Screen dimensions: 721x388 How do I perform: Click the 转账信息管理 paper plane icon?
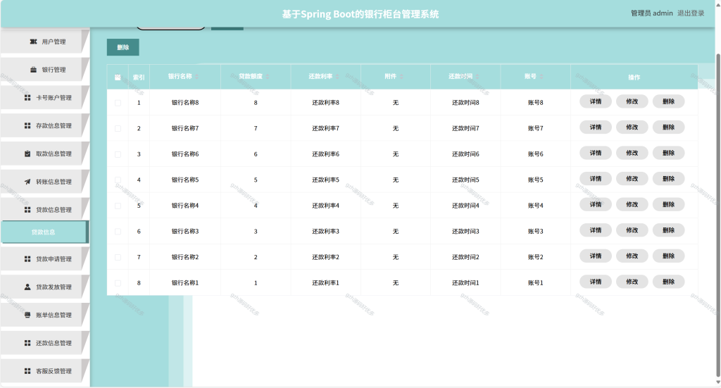[27, 182]
